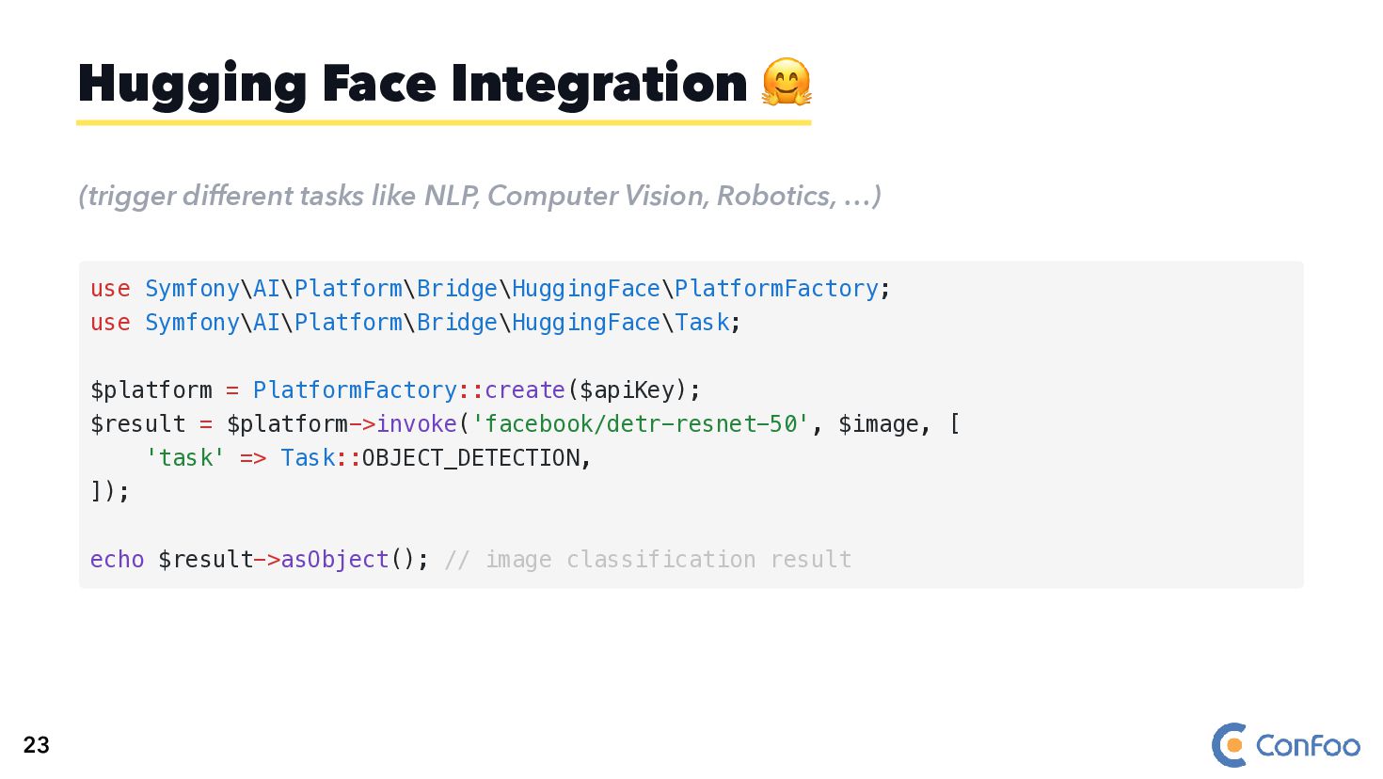This screenshot has width=1383, height=779.
Task: Click the ConFoo wordmark text
Action: [x=1308, y=746]
